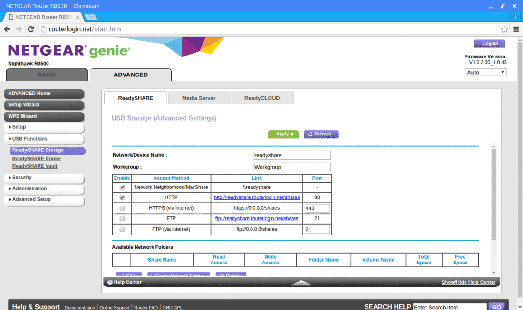This screenshot has height=310, width=523.
Task: Click the firmware version V1.0.2.30_1.0.43 text
Action: 488,62
